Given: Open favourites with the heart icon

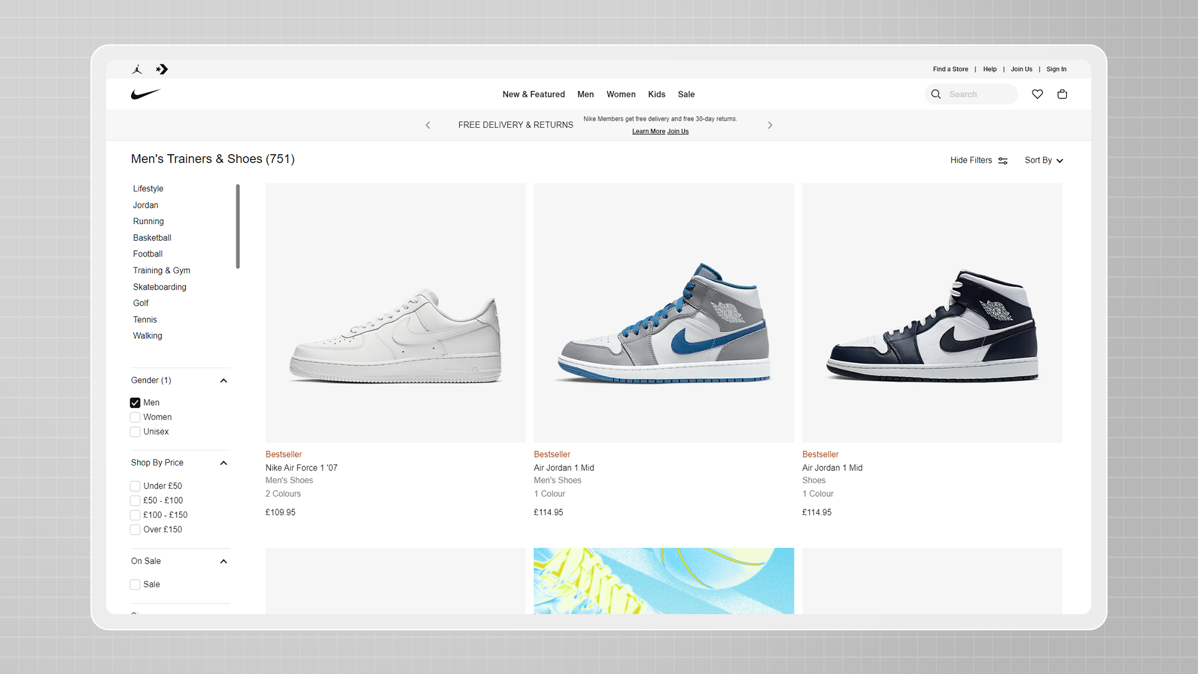Looking at the screenshot, I should [x=1037, y=94].
